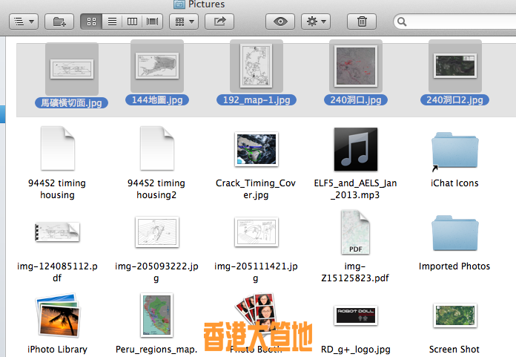Select the Crack_Timing_Cover.jpg image thumbnail
The height and width of the screenshot is (357, 516).
(257, 149)
